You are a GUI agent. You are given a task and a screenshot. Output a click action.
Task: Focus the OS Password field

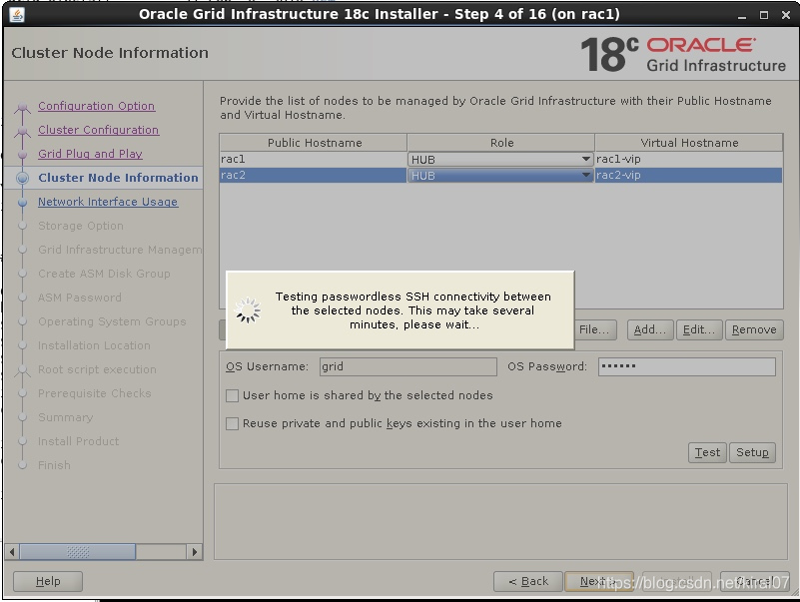687,366
